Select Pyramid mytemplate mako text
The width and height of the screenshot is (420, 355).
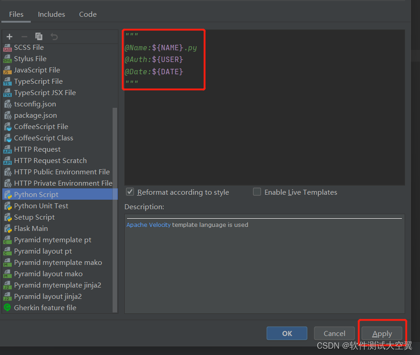(x=58, y=263)
